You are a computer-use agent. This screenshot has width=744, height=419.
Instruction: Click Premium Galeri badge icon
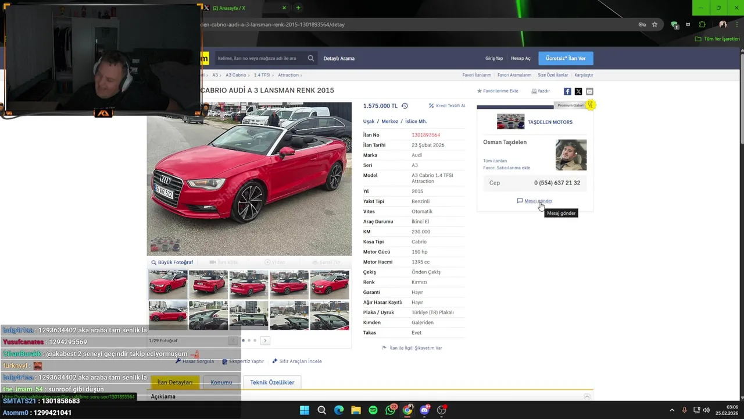pyautogui.click(x=590, y=105)
